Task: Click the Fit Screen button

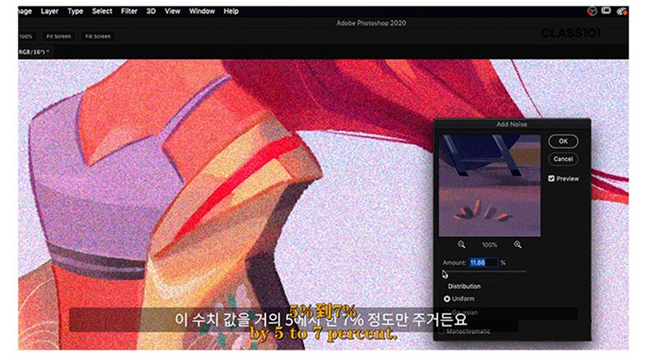Action: 58,36
